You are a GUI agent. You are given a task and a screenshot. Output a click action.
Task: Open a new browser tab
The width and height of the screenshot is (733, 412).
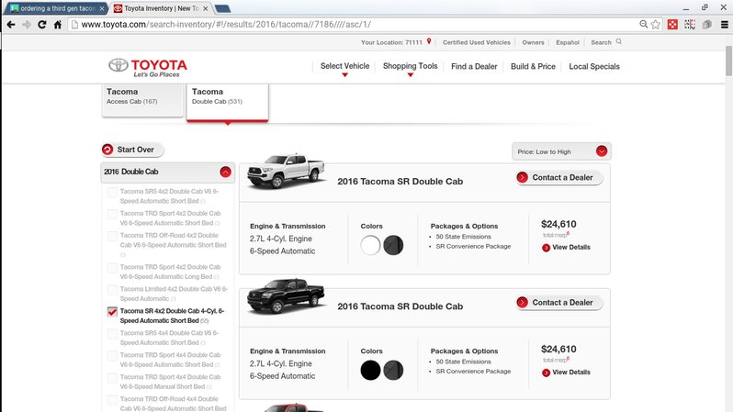point(222,8)
